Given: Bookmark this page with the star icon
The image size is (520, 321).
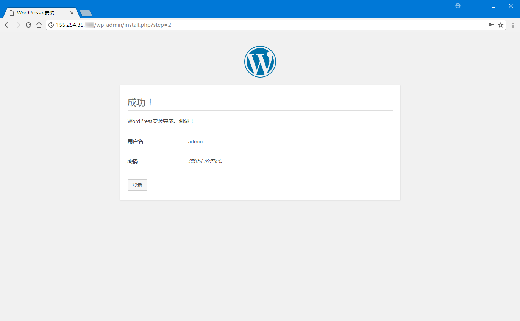Looking at the screenshot, I should tap(501, 25).
